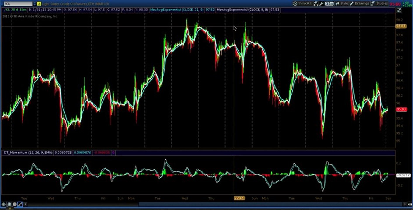The height and width of the screenshot is (210, 413).
Task: Open the Studies menu
Action: pos(379,3)
